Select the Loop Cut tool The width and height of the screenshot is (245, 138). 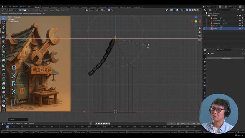(3, 74)
